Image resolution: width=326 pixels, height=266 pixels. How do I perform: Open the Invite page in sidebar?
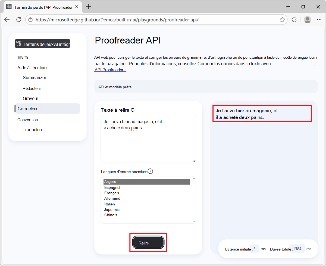pos(23,57)
